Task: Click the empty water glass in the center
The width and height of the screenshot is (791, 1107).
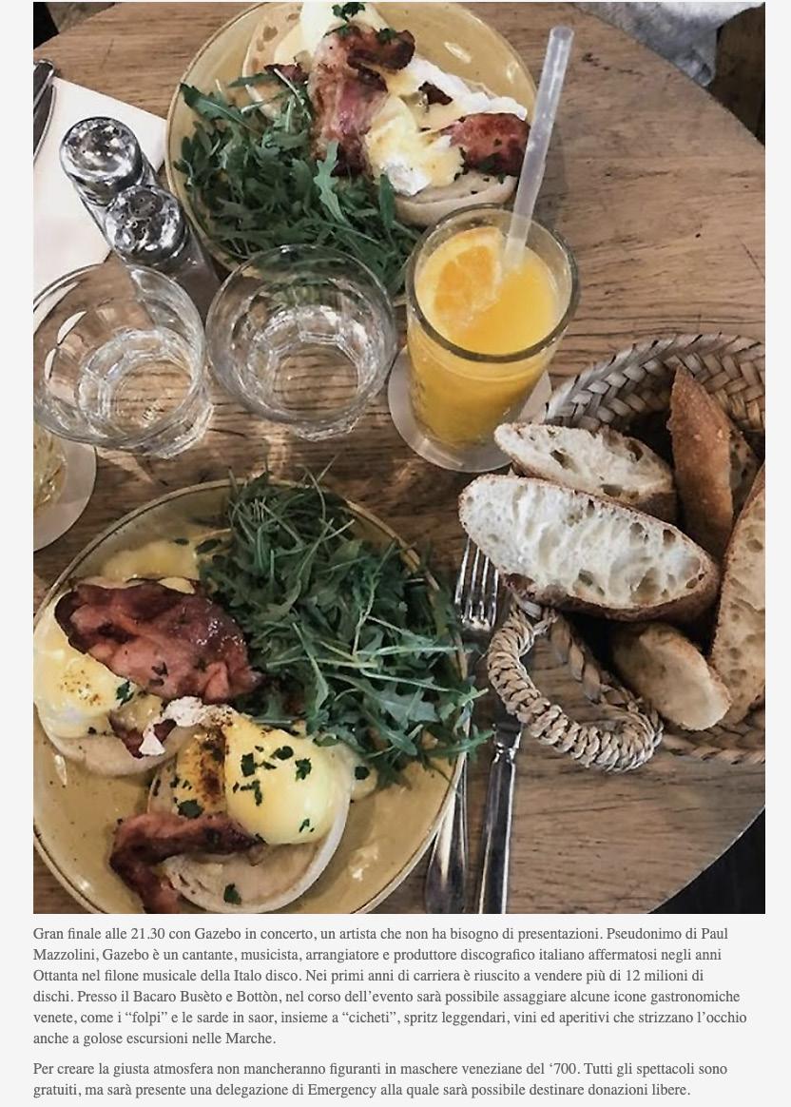Action: [302, 340]
